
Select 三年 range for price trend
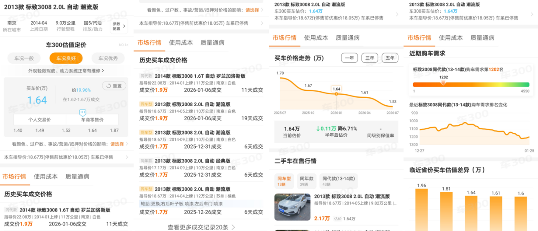(x=370, y=58)
